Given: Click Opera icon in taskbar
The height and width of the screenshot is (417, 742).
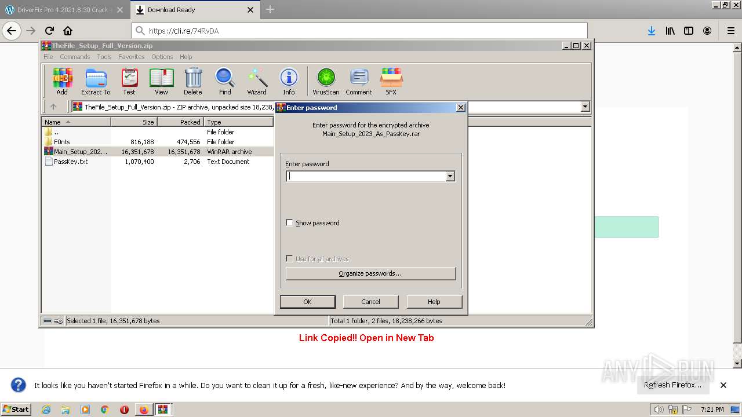Looking at the screenshot, I should point(124,409).
